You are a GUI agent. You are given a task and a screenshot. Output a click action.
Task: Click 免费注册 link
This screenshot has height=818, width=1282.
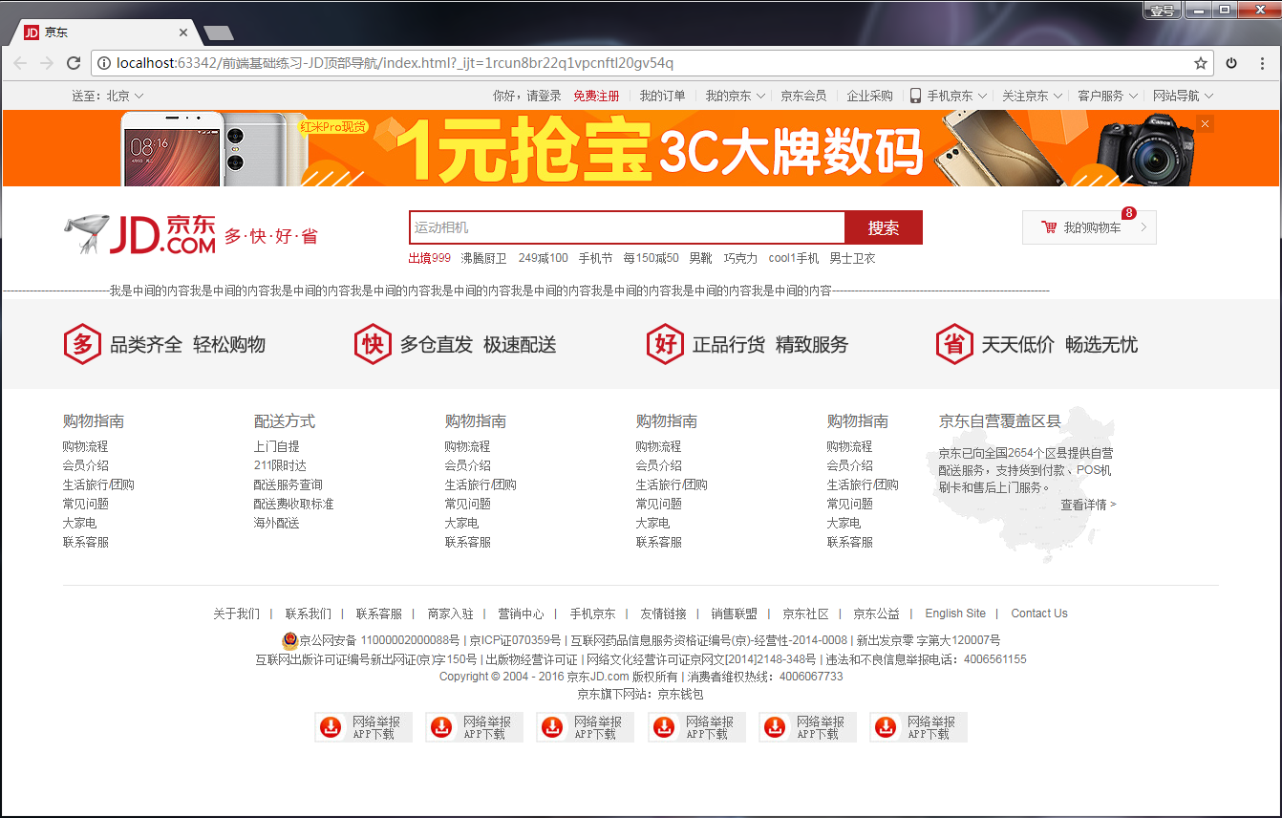(596, 96)
